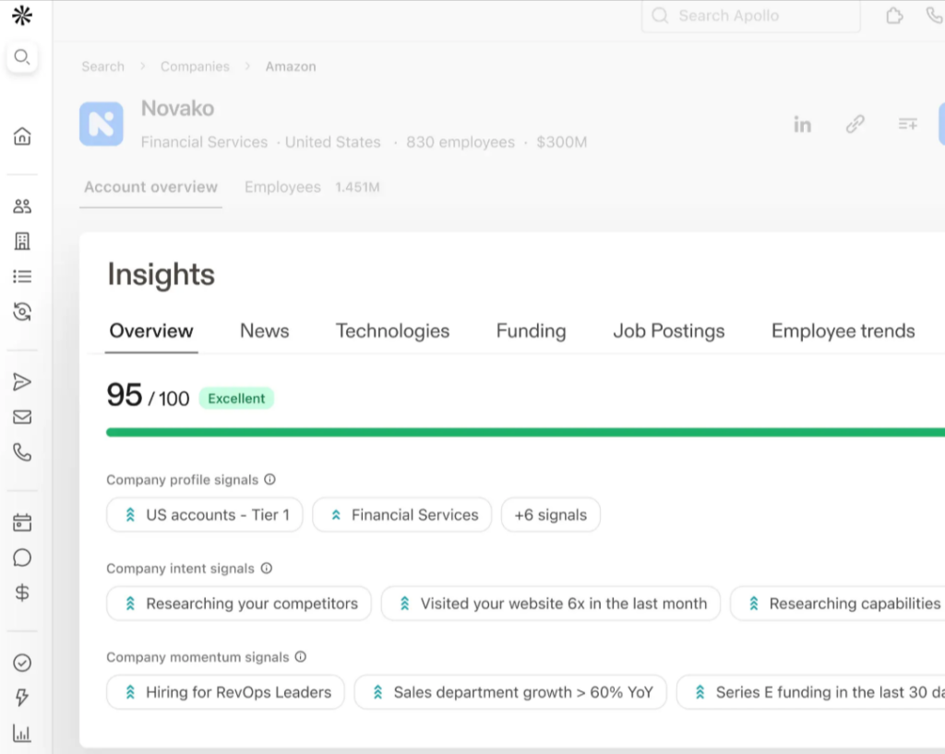The width and height of the screenshot is (945, 754).
Task: Open the Home icon in the sidebar
Action: click(22, 136)
